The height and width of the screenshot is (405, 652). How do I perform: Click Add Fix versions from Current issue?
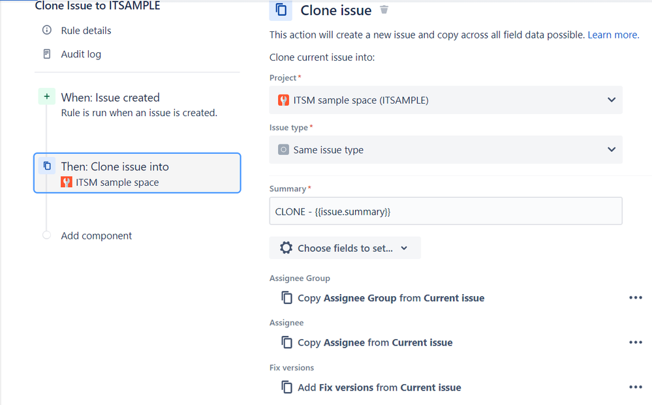pos(379,387)
